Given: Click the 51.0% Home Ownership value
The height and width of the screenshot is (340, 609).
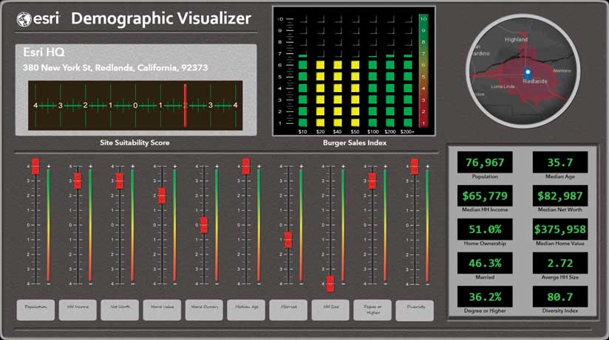Looking at the screenshot, I should pyautogui.click(x=485, y=229).
